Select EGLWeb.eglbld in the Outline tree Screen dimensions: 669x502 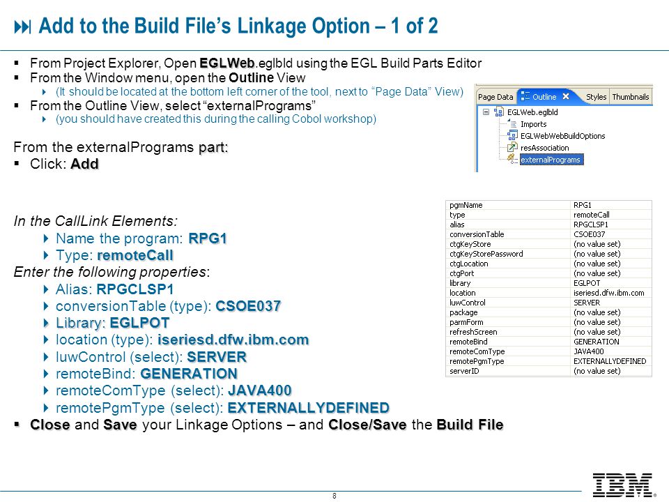click(532, 112)
